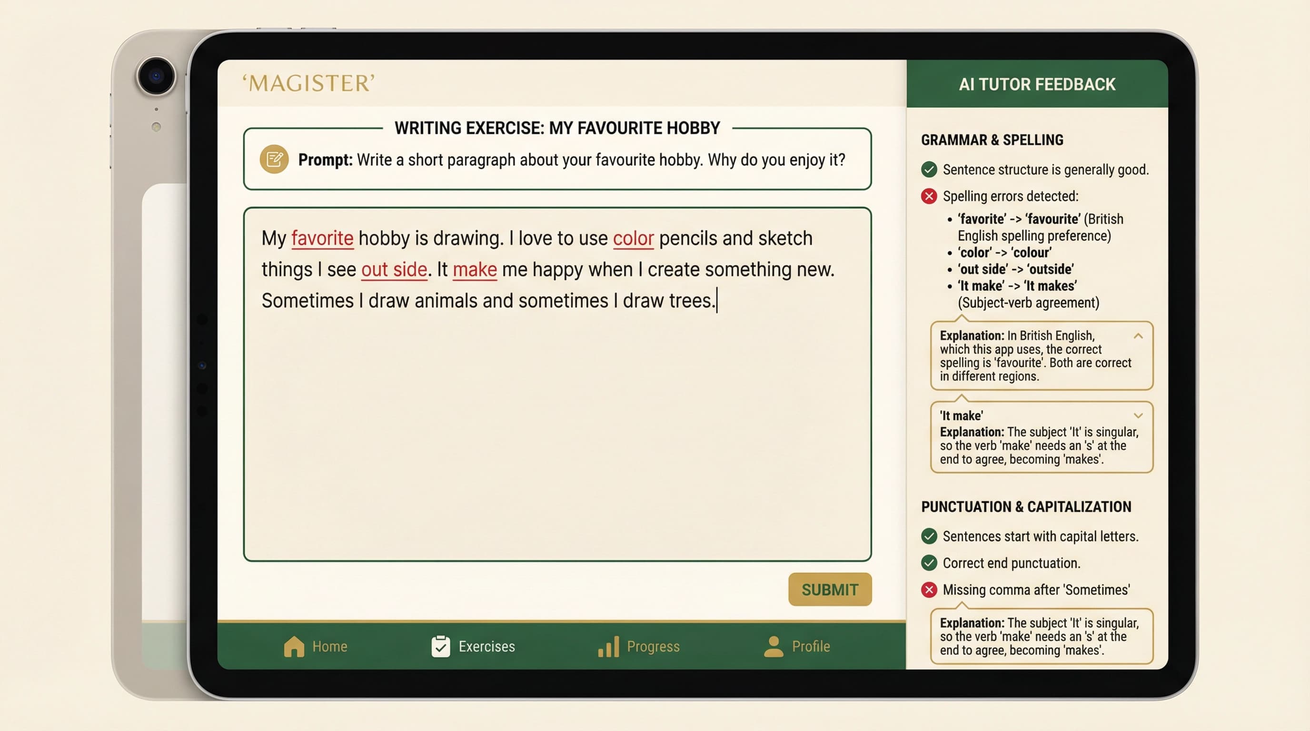The image size is (1310, 731).
Task: Click the prompt pencil-note icon
Action: pyautogui.click(x=274, y=159)
